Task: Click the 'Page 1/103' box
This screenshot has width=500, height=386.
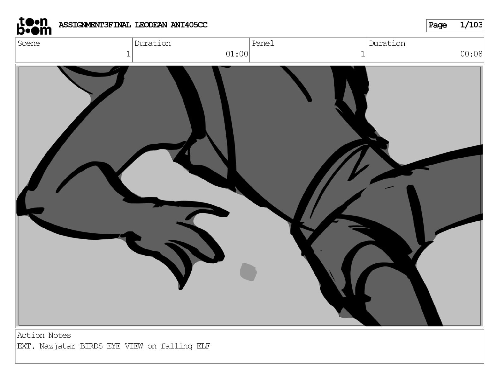Action: click(455, 26)
